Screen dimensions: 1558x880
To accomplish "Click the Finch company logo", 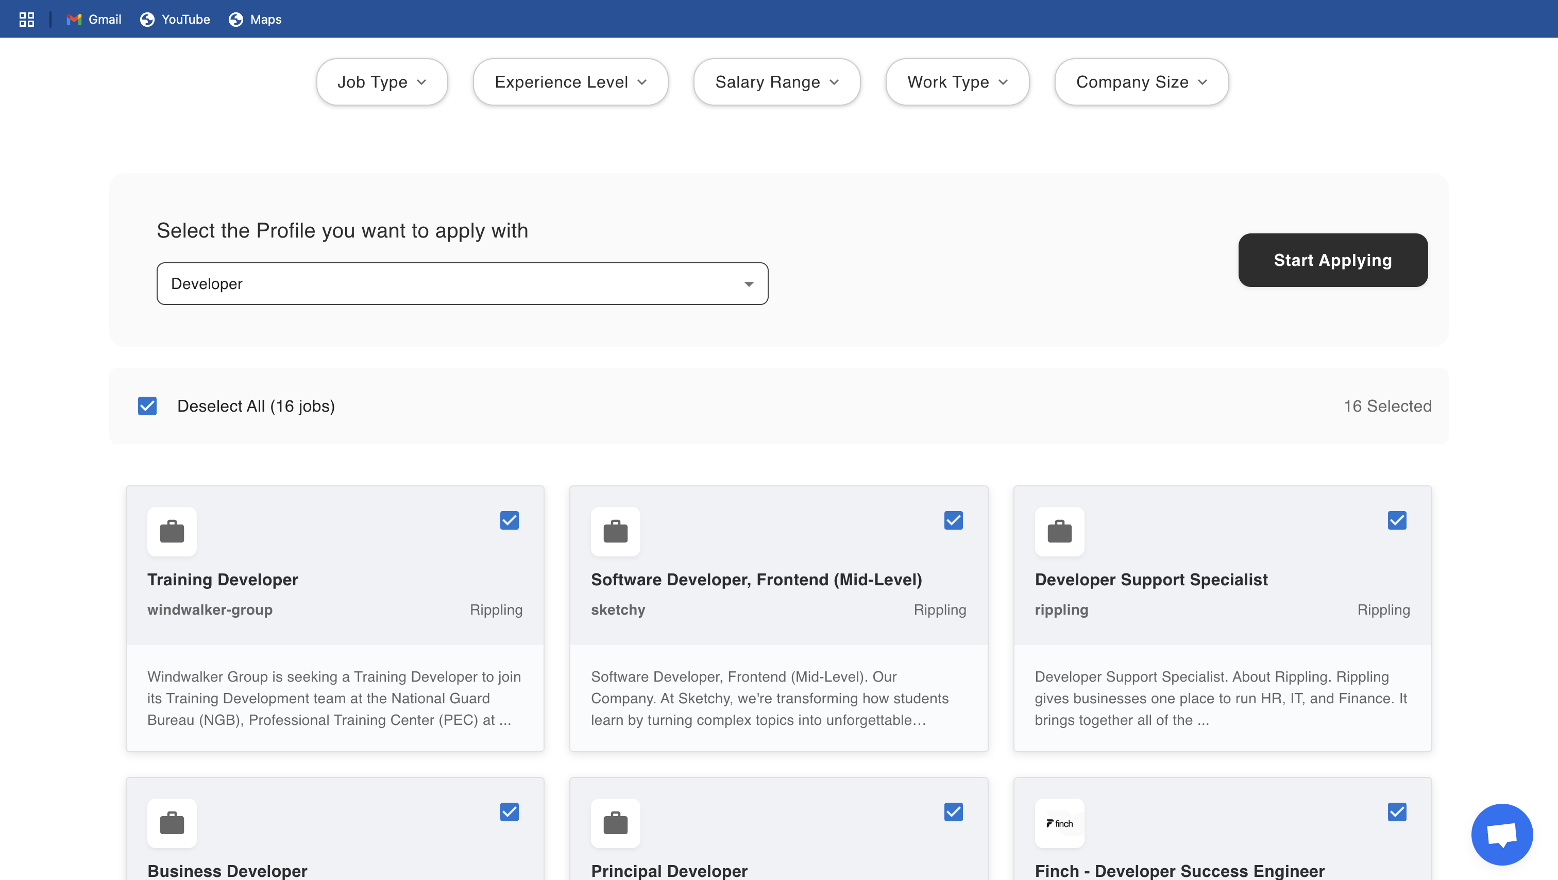I will pos(1060,823).
